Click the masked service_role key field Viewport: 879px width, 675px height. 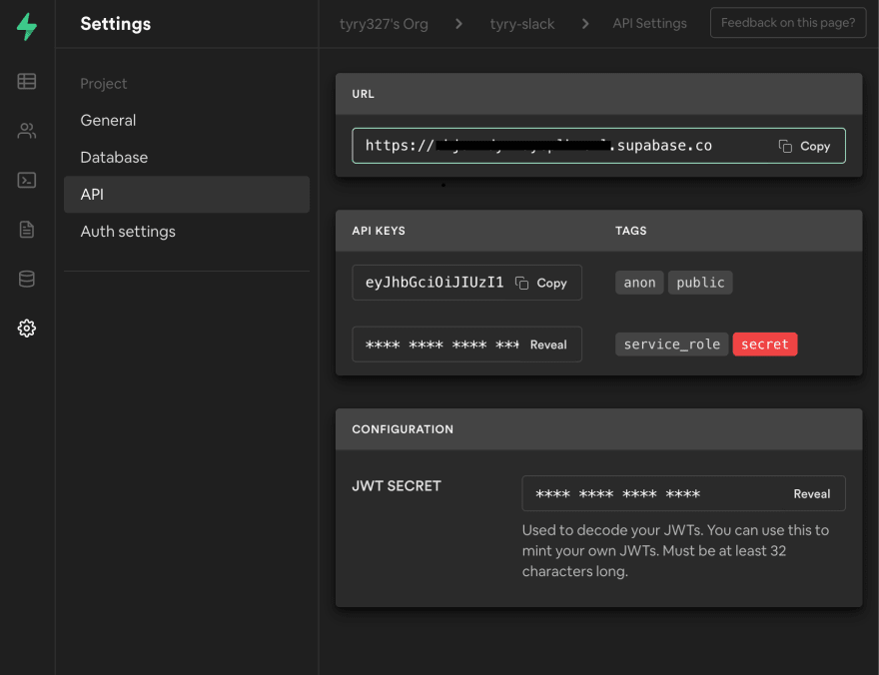click(466, 343)
